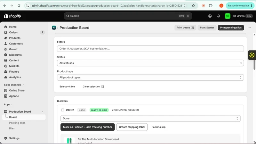Click the Shopify logo
This screenshot has width=256, height=144.
12,16
